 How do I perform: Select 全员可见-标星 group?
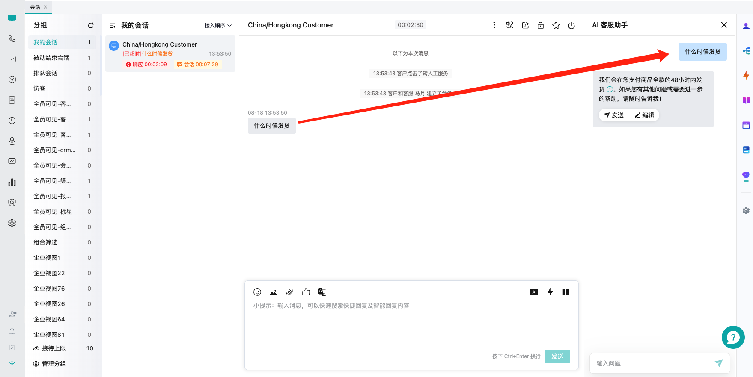point(63,212)
